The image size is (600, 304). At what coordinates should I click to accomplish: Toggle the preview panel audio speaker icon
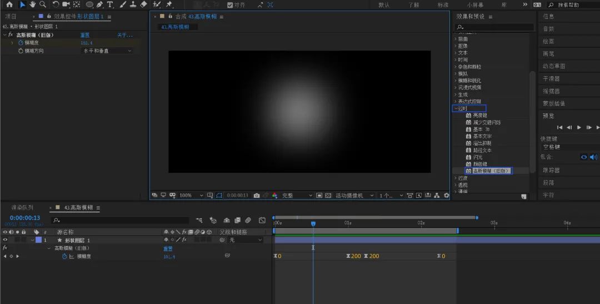coord(593,157)
